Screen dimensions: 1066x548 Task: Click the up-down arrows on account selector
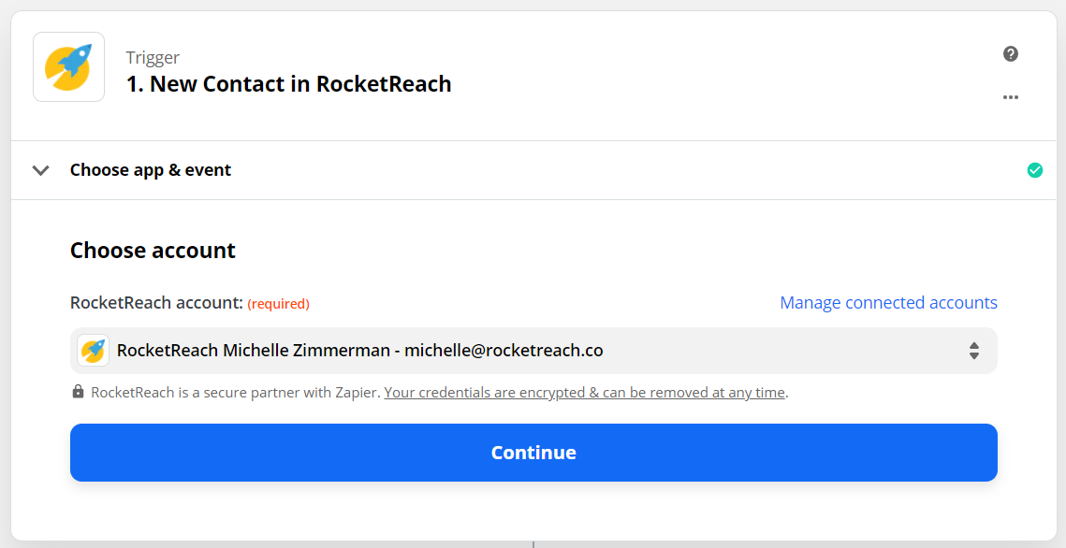(x=973, y=351)
